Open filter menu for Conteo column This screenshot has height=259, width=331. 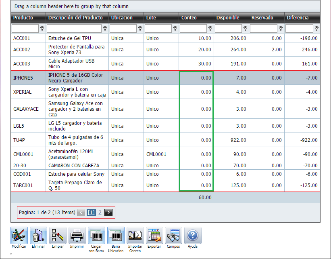point(210,29)
